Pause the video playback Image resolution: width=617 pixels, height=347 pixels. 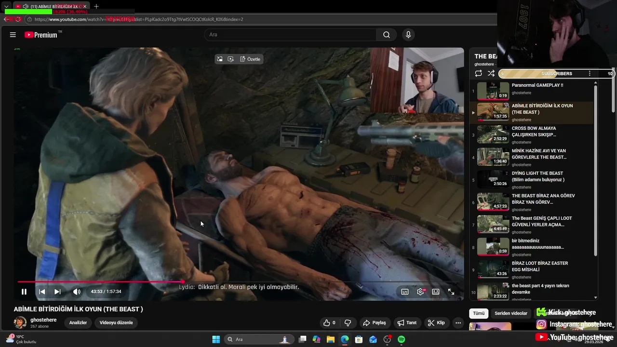(x=24, y=292)
